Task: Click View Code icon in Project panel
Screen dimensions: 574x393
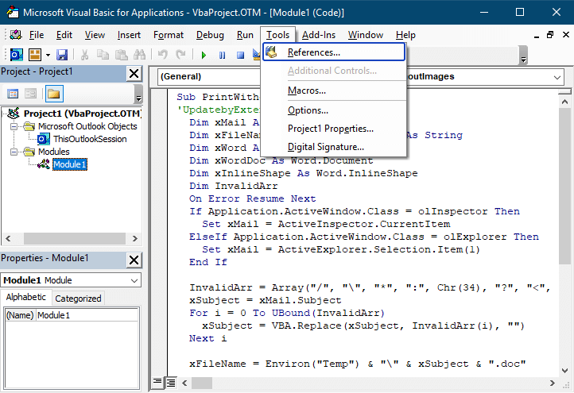Action: click(14, 94)
